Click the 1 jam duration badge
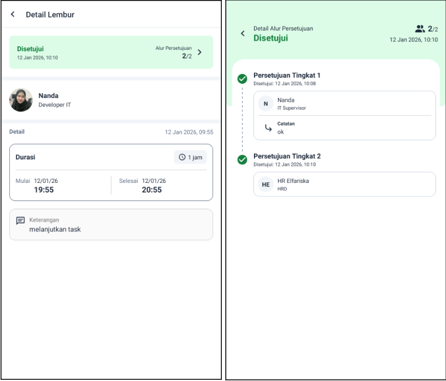This screenshot has width=446, height=381. coord(190,158)
